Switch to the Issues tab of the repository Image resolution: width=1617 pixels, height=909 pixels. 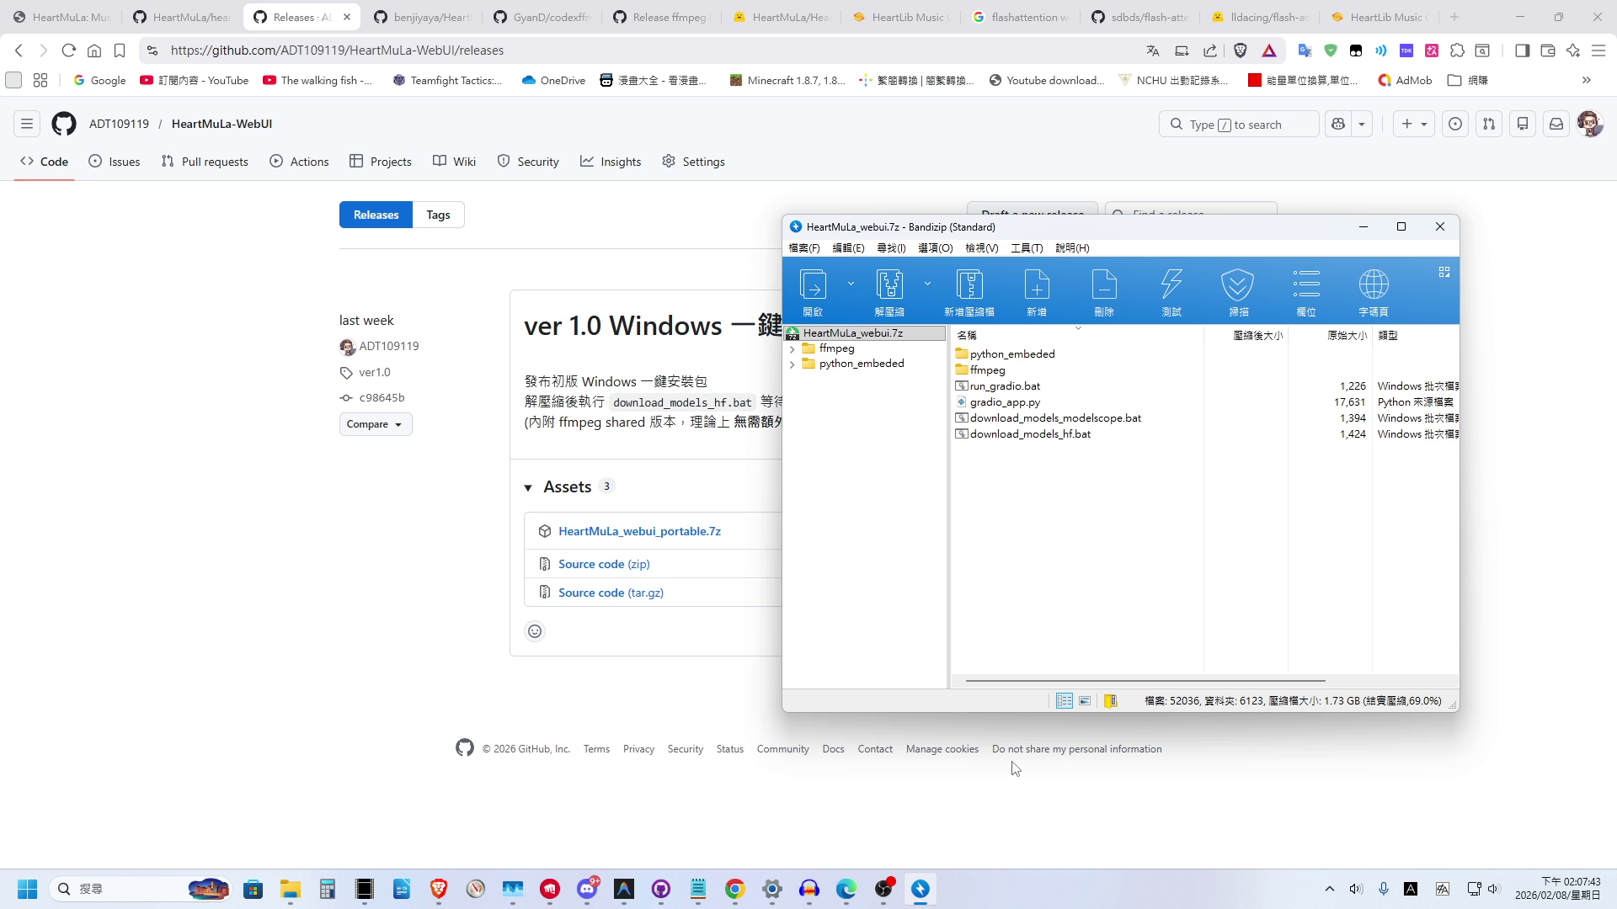[x=115, y=162]
